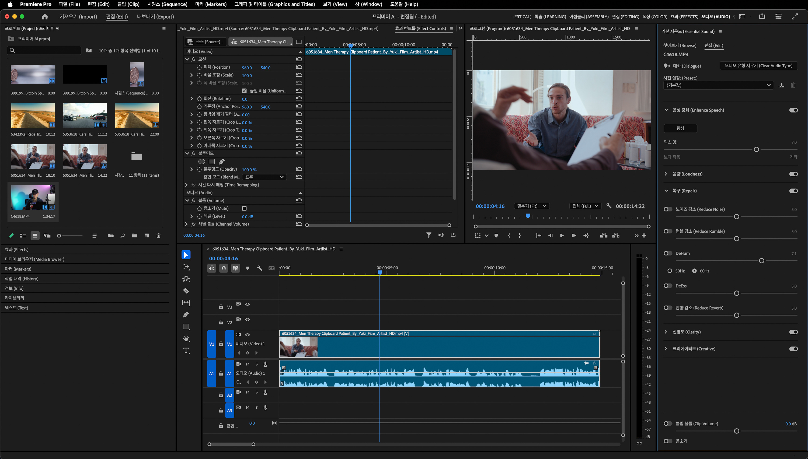Select the Type tool
Viewport: 808px width, 459px height.
click(x=186, y=351)
